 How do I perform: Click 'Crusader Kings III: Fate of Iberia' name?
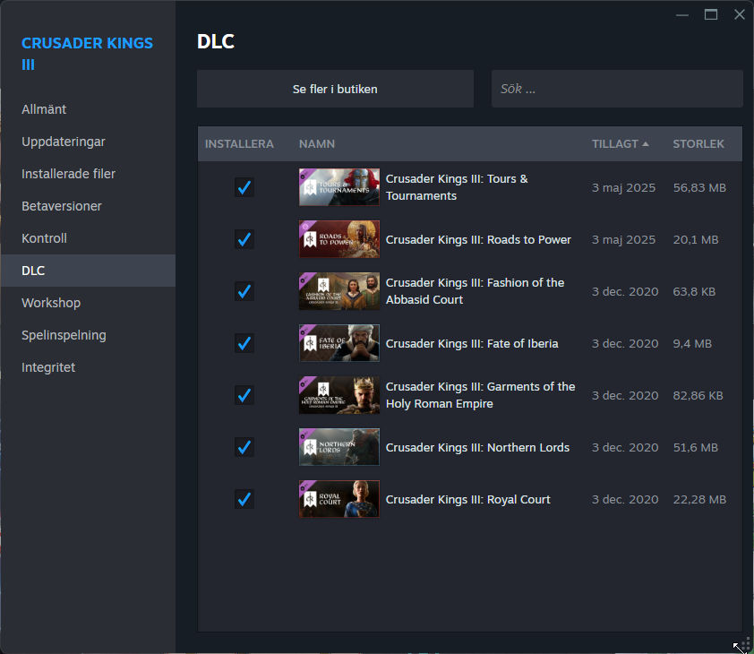click(472, 344)
